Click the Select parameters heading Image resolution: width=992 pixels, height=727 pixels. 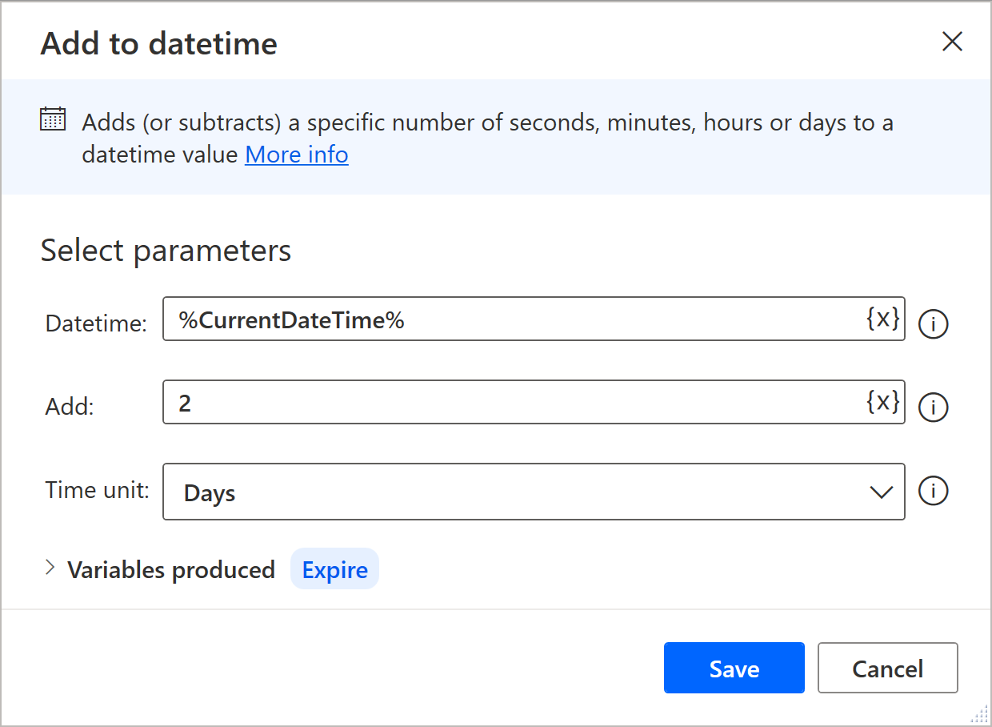(x=166, y=251)
